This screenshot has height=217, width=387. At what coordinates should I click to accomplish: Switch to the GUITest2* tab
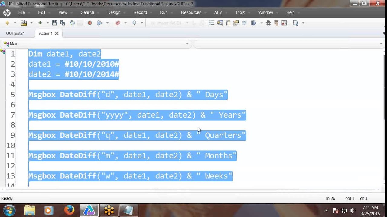[15, 33]
